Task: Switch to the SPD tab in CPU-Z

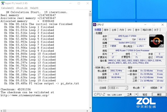Action: click(129, 30)
